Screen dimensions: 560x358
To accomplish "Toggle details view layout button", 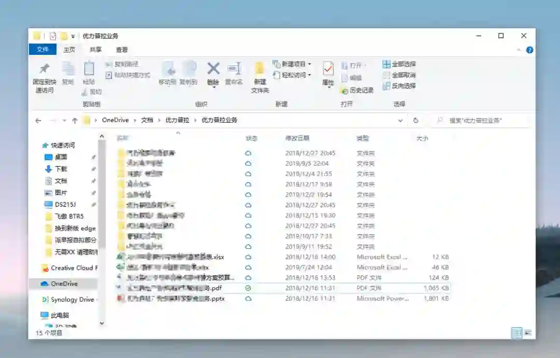I will (x=517, y=333).
